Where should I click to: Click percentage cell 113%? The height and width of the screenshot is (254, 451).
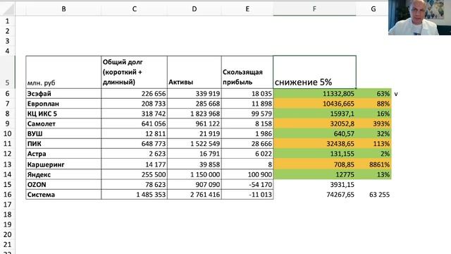[373, 144]
